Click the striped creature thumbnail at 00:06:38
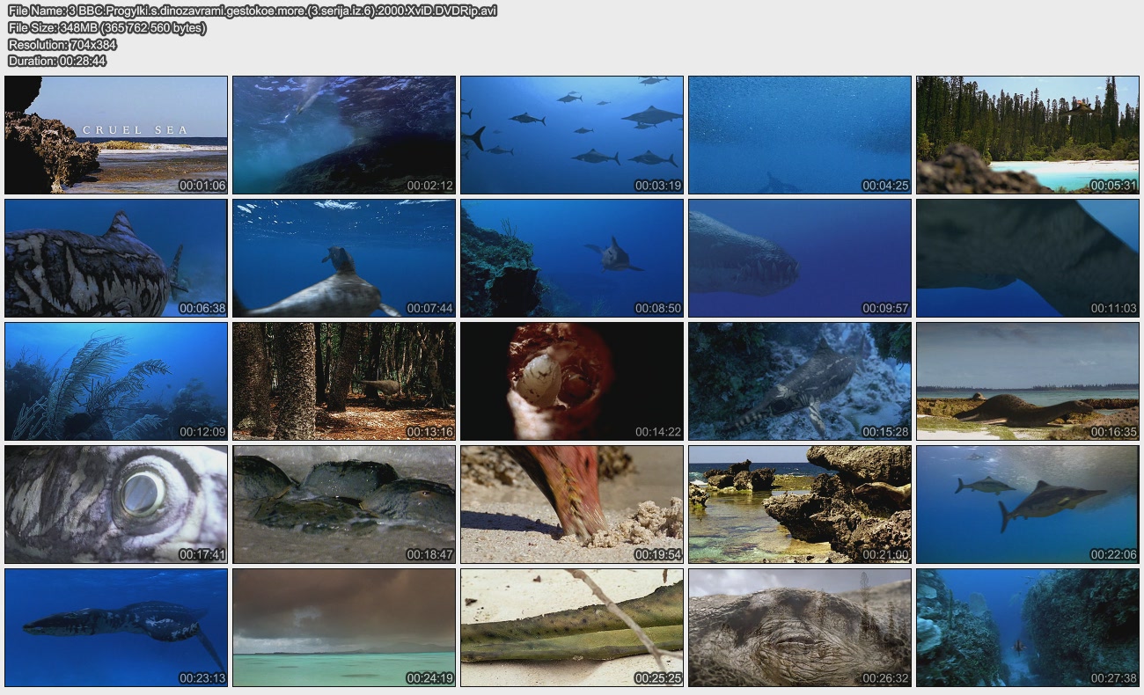 [x=116, y=258]
